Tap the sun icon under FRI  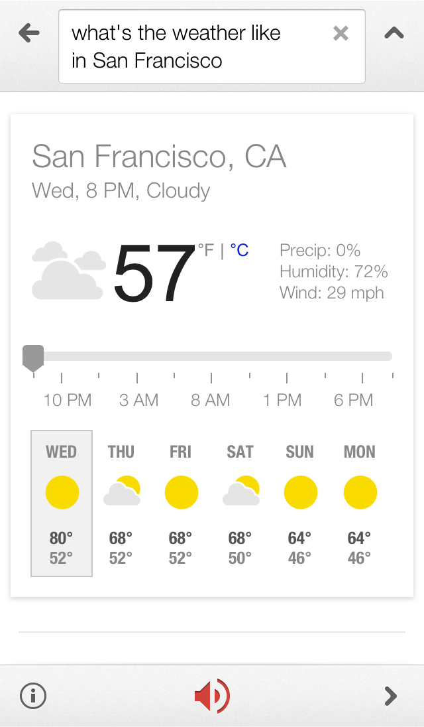click(x=181, y=492)
